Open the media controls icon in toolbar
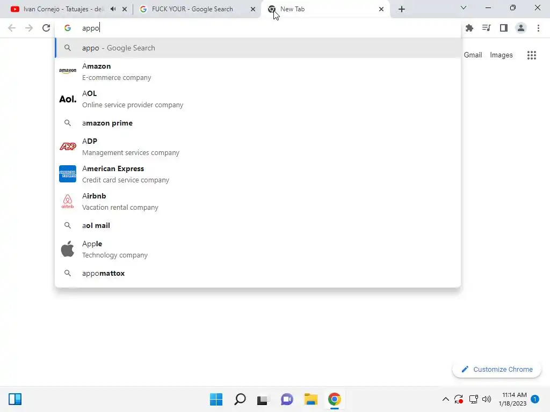 (x=487, y=28)
